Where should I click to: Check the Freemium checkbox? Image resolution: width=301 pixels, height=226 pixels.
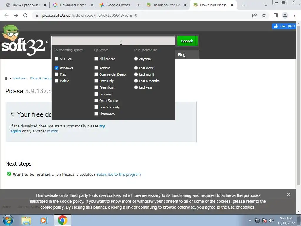96,87
